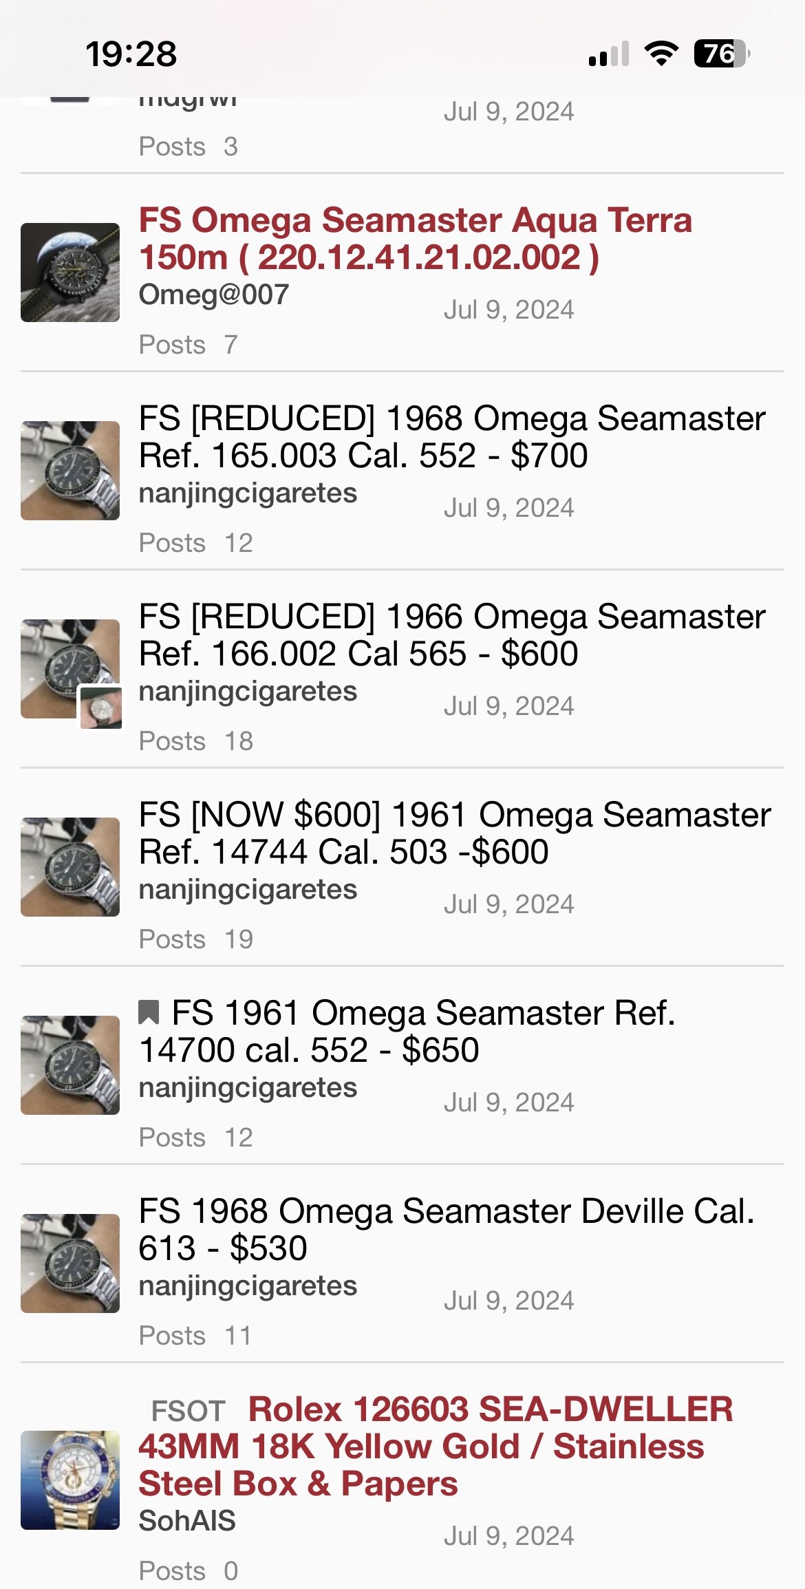Tap the battery indicator showing 76
The height and width of the screenshot is (1589, 805).
(721, 53)
